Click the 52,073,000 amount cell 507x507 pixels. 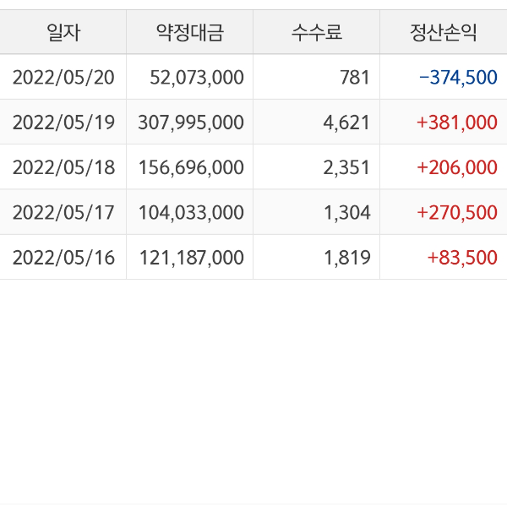(197, 78)
